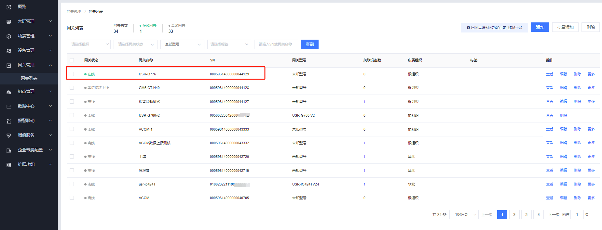The image size is (602, 230).
Task: Click the 报警联动 alarm icon
Action: (x=9, y=121)
